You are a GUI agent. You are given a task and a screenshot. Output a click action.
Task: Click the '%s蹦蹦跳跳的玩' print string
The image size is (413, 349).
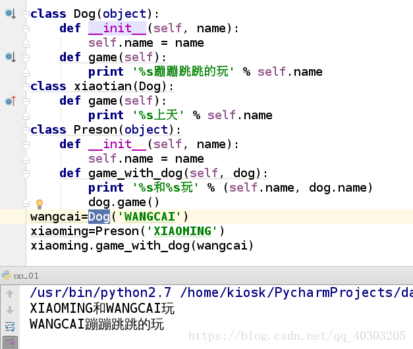pos(183,72)
